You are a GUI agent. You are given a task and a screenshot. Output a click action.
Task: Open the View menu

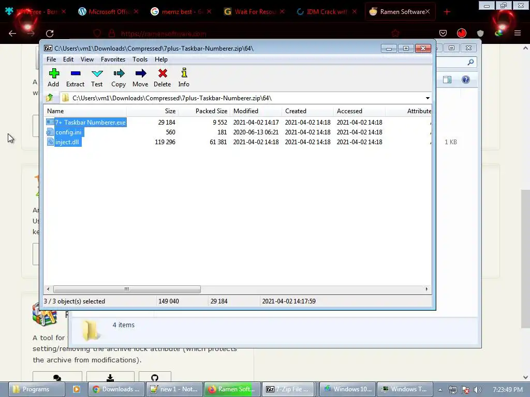[x=87, y=59]
